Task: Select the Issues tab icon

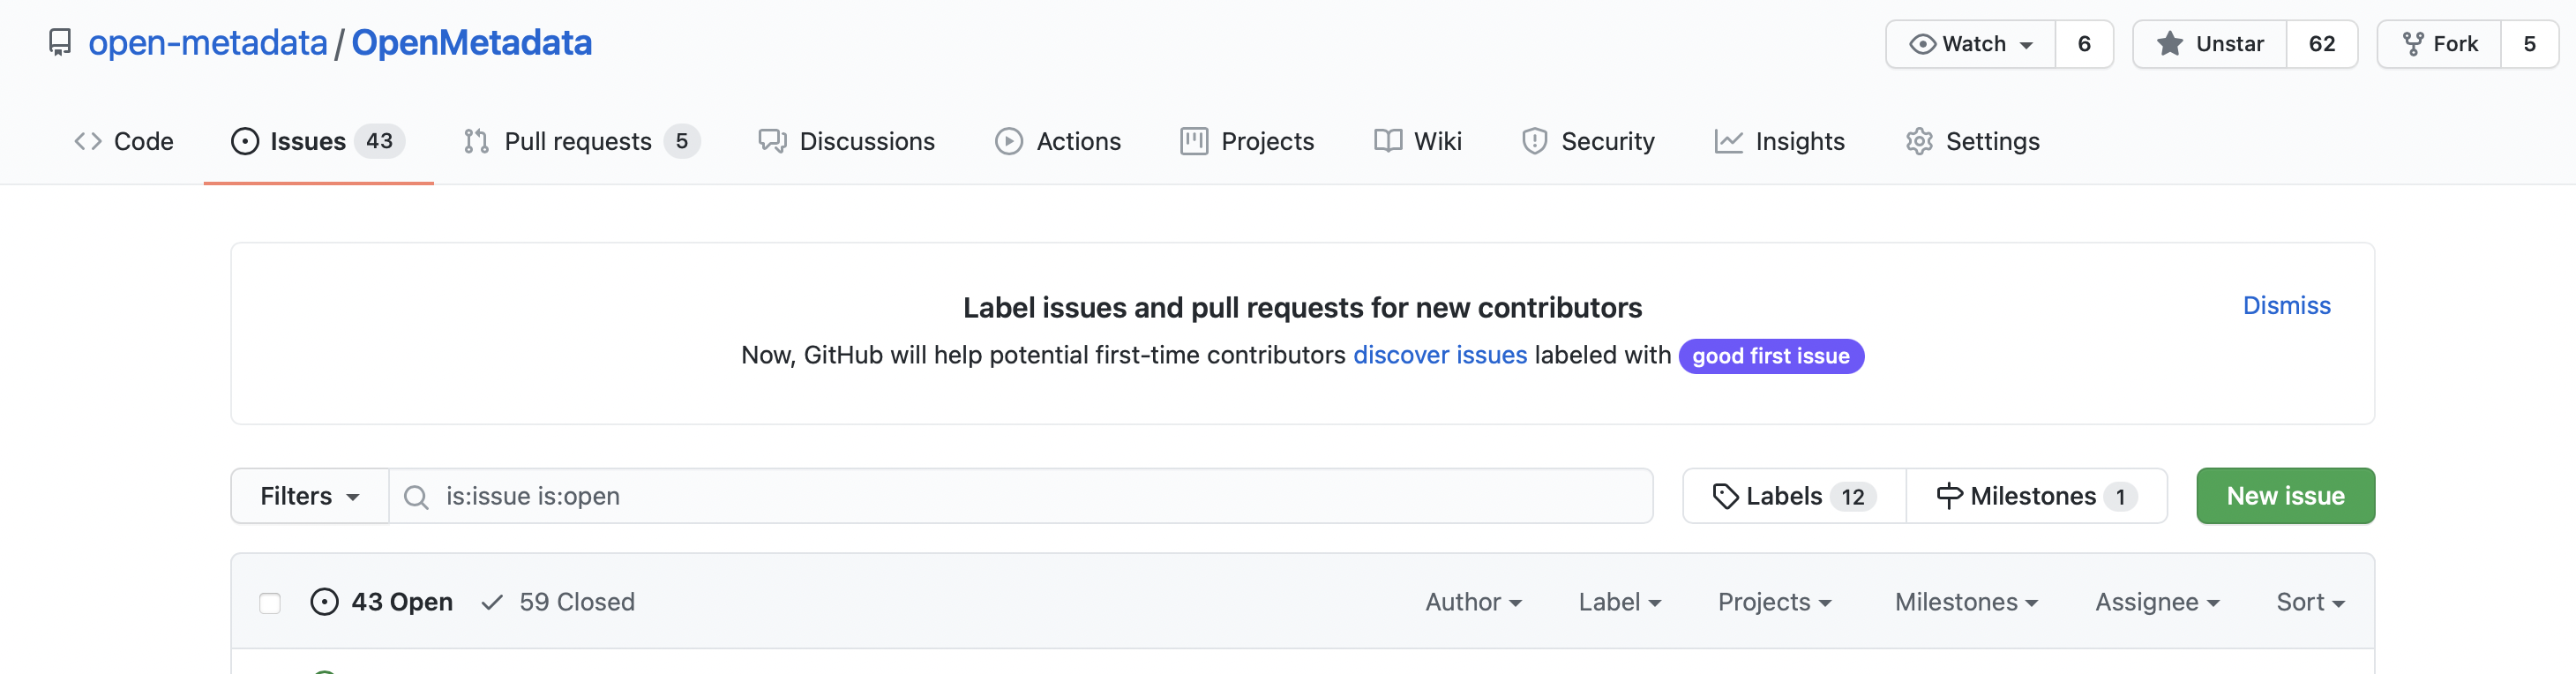Action: (x=245, y=142)
